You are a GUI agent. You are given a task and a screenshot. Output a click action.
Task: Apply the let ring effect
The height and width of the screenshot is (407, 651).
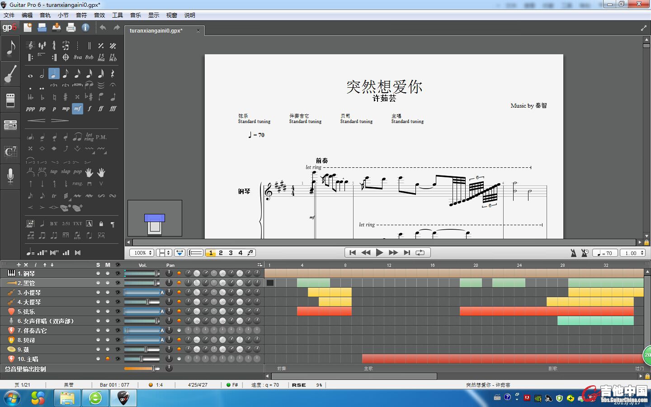pos(89,137)
